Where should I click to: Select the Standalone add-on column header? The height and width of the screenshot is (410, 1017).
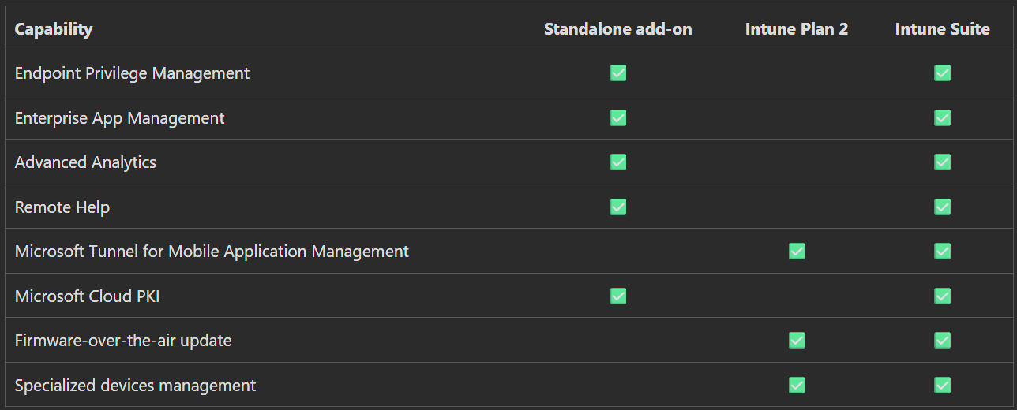click(x=617, y=29)
